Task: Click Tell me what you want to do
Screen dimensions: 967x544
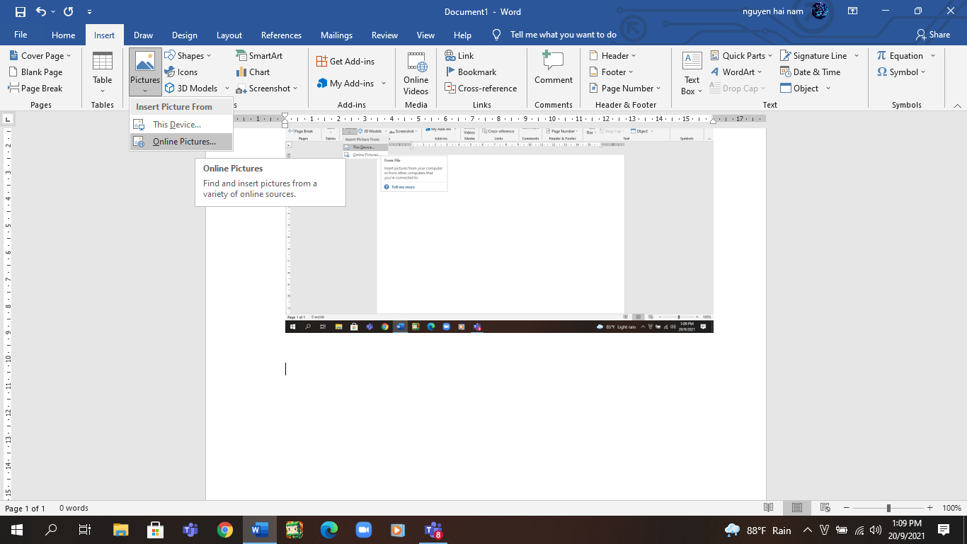Action: pyautogui.click(x=563, y=35)
